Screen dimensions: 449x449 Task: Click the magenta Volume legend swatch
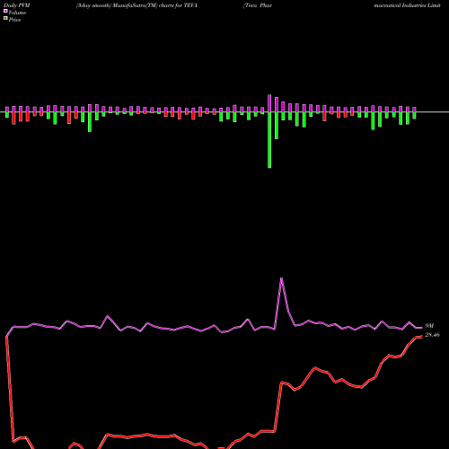coord(5,12)
